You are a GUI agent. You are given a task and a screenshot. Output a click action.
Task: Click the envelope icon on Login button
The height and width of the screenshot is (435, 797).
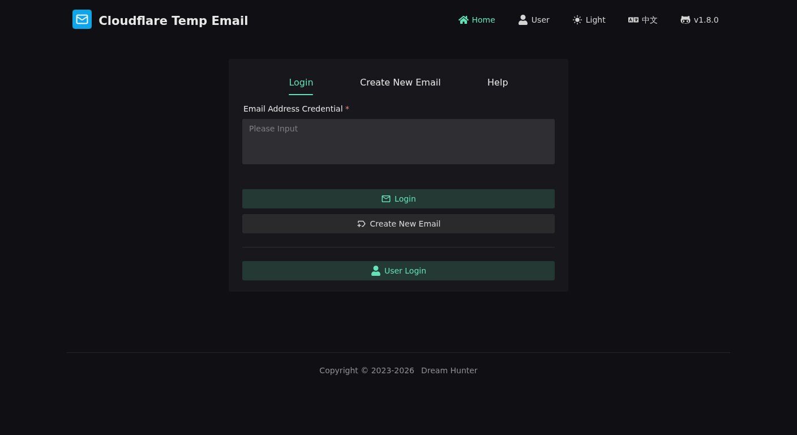(386, 199)
